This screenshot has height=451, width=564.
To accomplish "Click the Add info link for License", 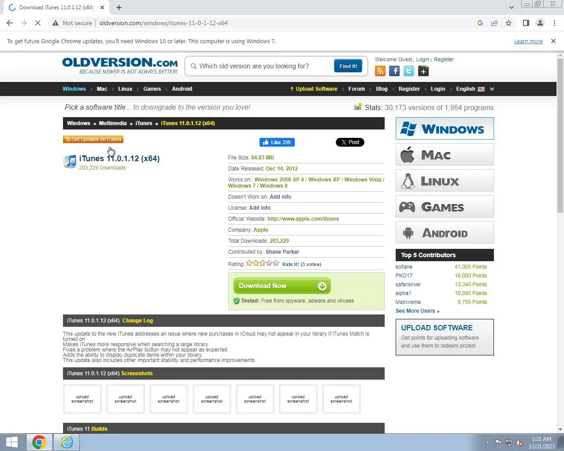I will (x=260, y=208).
